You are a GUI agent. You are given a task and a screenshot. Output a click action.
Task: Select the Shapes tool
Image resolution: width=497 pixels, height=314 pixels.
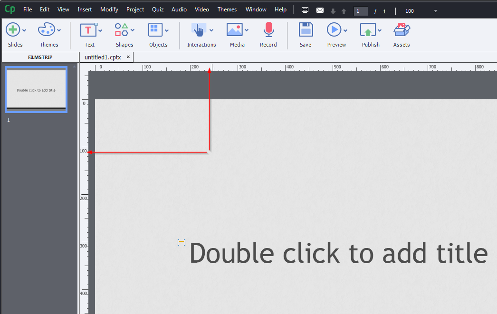click(x=121, y=30)
